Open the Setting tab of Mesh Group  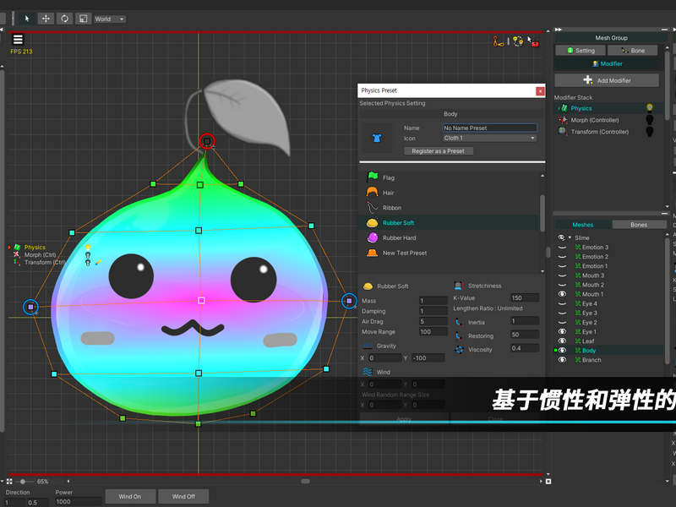click(x=581, y=51)
